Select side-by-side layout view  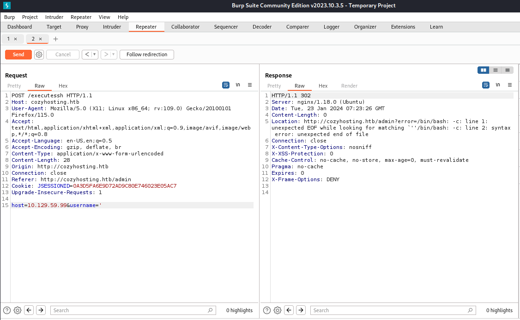pos(484,70)
